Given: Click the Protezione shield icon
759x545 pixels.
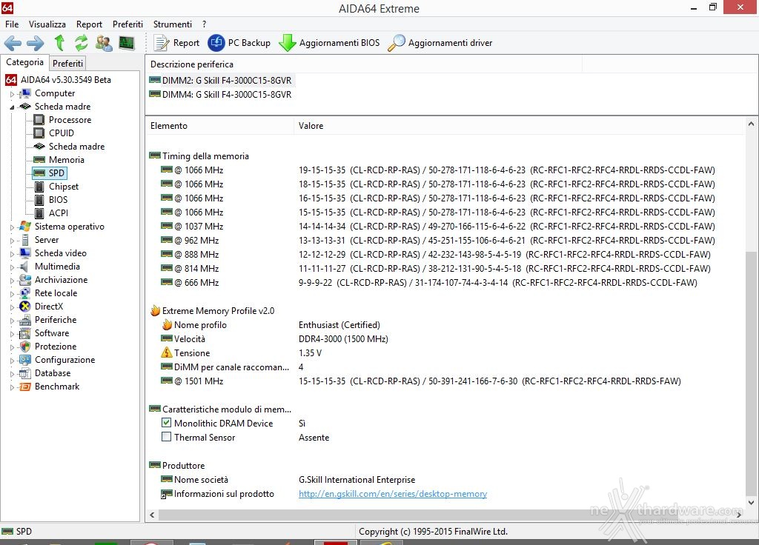Looking at the screenshot, I should coord(25,347).
